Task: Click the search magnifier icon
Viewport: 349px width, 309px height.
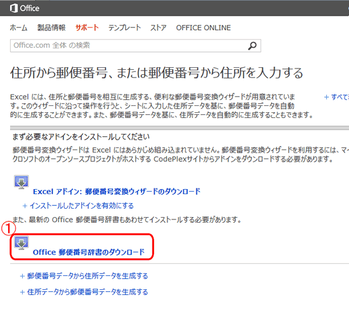Action: click(252, 46)
